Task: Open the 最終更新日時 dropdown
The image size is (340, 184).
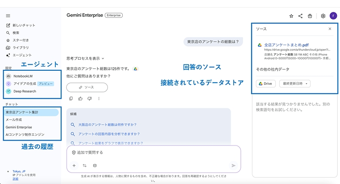Action: [x=294, y=84]
